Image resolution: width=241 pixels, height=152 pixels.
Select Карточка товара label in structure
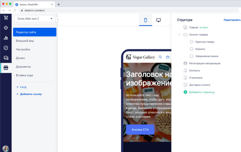(205, 42)
